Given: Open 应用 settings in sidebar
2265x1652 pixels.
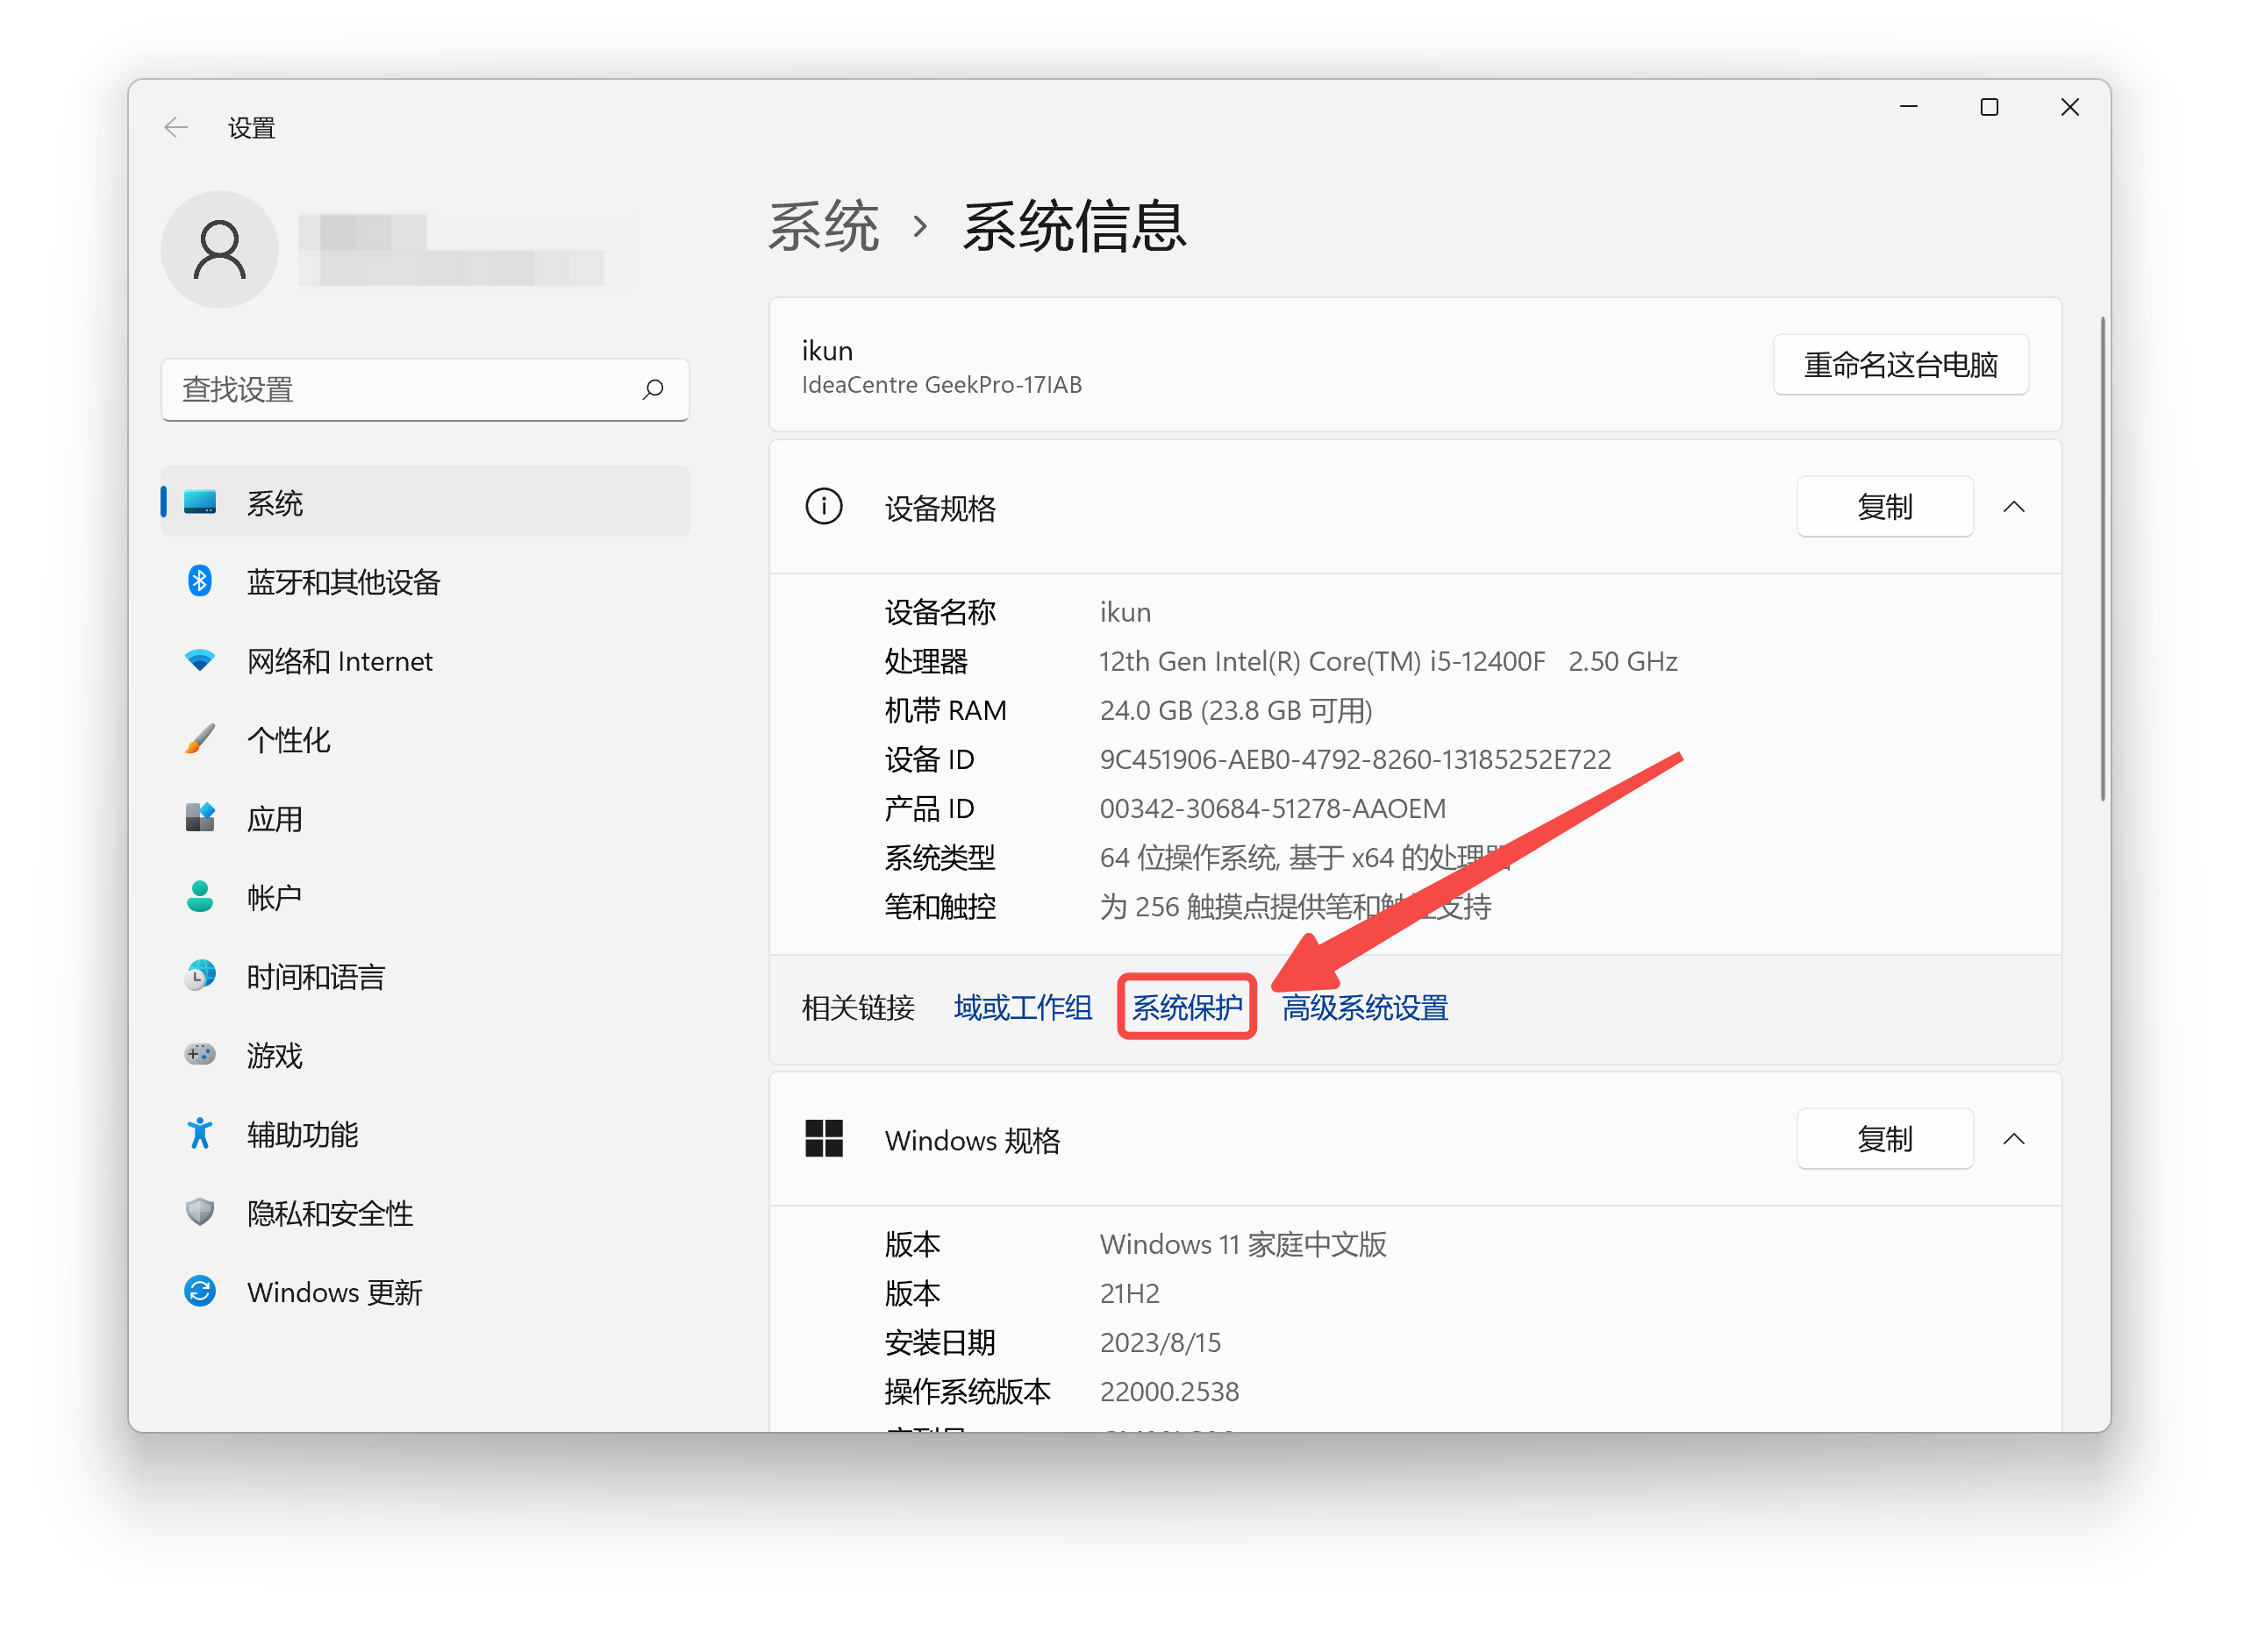Looking at the screenshot, I should pyautogui.click(x=425, y=818).
